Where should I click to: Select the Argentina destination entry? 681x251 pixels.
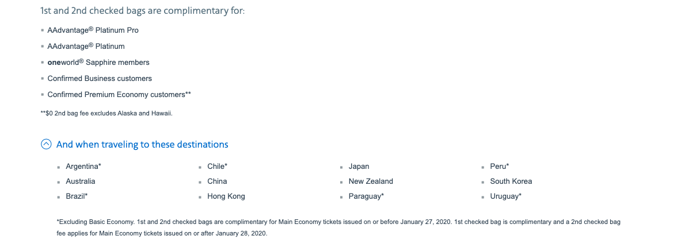(x=83, y=166)
